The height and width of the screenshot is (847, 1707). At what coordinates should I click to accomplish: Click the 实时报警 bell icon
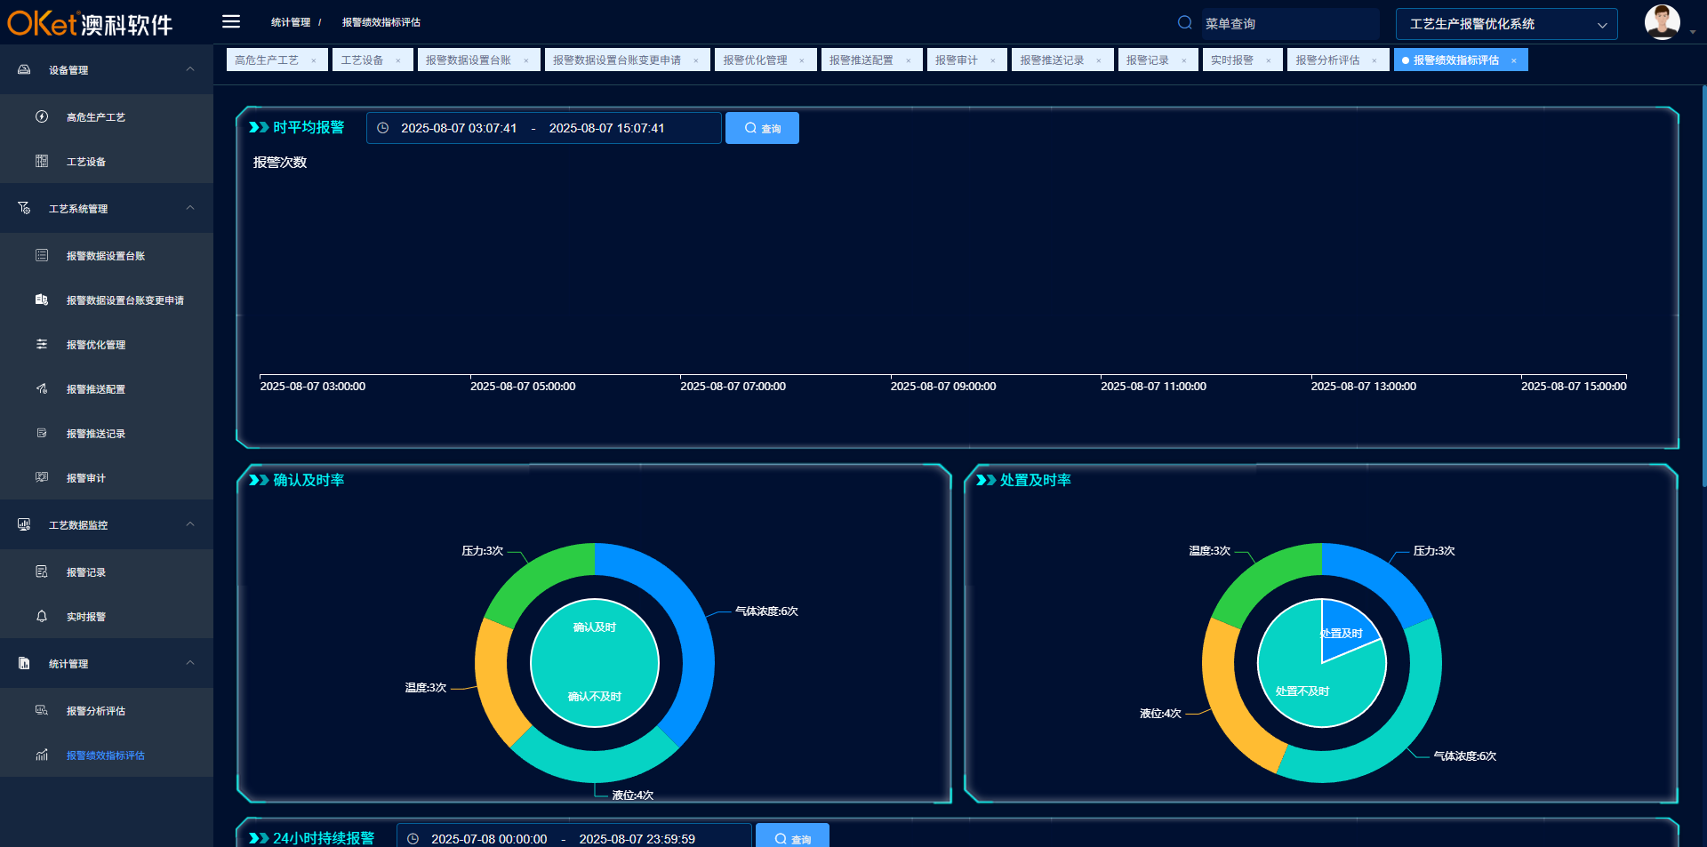42,617
